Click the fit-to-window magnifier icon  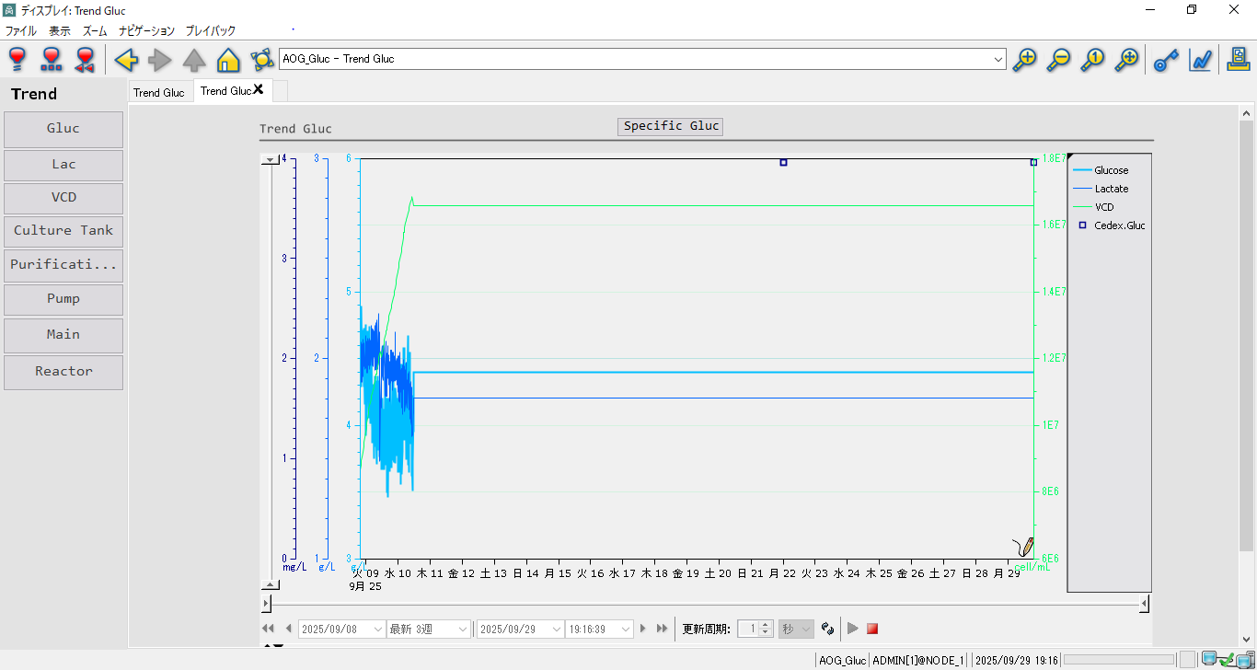tap(1126, 60)
